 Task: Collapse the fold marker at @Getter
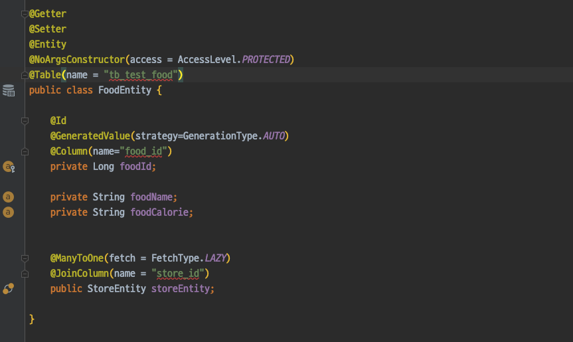click(25, 14)
